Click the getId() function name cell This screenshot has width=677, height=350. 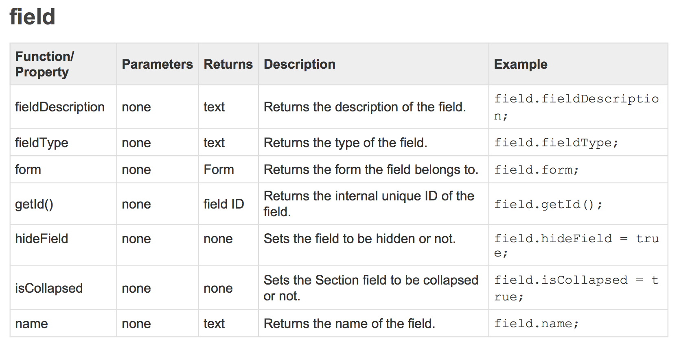pos(34,204)
